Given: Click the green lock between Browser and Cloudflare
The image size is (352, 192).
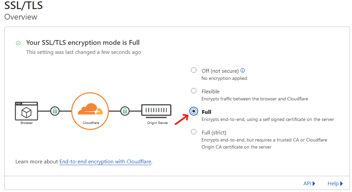Looking at the screenshot, I should coord(55,111).
